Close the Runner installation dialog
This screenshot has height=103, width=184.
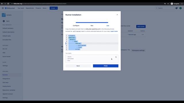pyautogui.click(x=117, y=15)
